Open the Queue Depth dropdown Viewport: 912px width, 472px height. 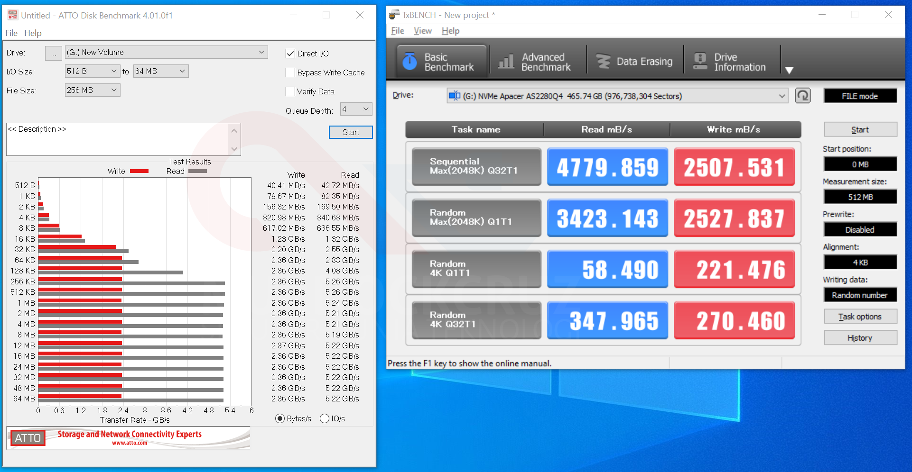coord(356,109)
